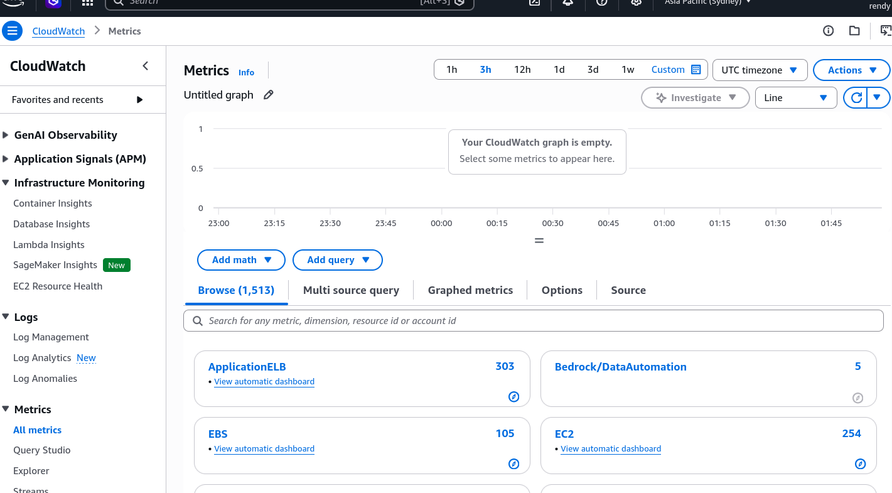The height and width of the screenshot is (493, 892).
Task: Open the calendar icon for Custom time range
Action: coord(696,70)
